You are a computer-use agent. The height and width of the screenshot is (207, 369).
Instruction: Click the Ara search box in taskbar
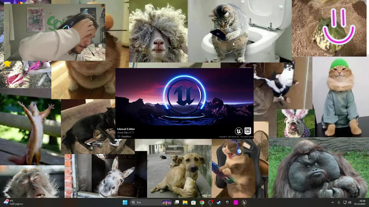[x=151, y=202]
